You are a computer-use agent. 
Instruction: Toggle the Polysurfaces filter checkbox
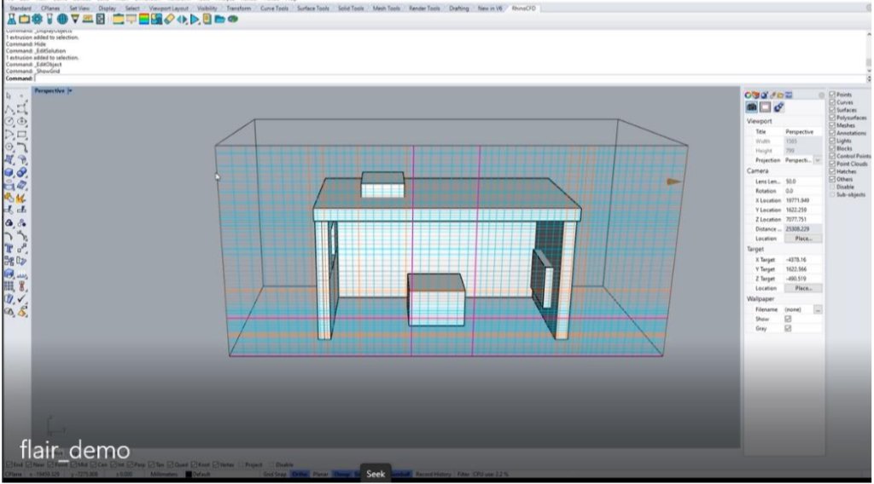tap(832, 118)
